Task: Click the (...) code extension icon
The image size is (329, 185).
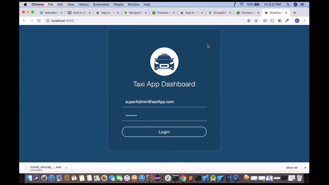Action: pyautogui.click(x=272, y=21)
